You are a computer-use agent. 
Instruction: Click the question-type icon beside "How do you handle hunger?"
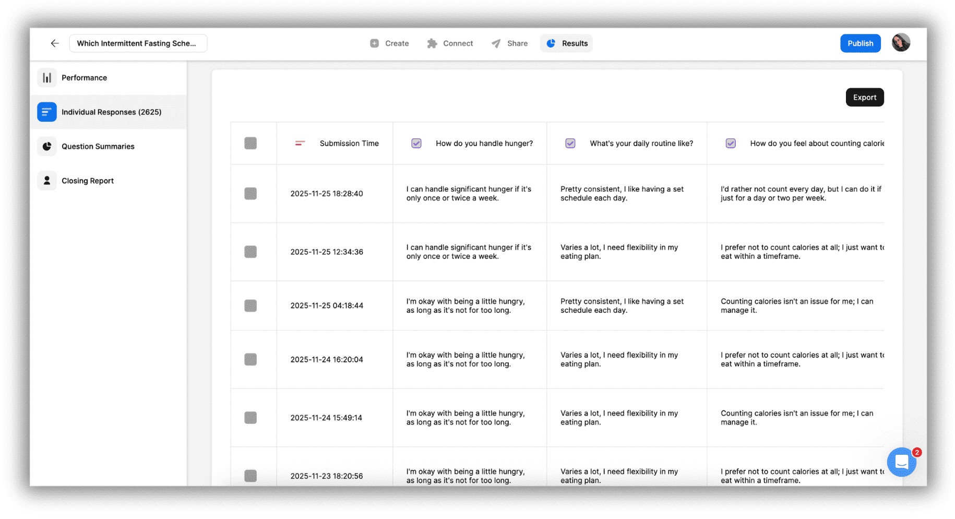[416, 143]
